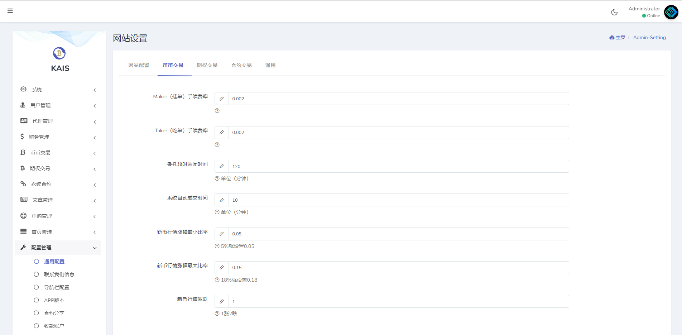This screenshot has width=682, height=335.
Task: Click the Administrator avatar
Action: tap(670, 12)
